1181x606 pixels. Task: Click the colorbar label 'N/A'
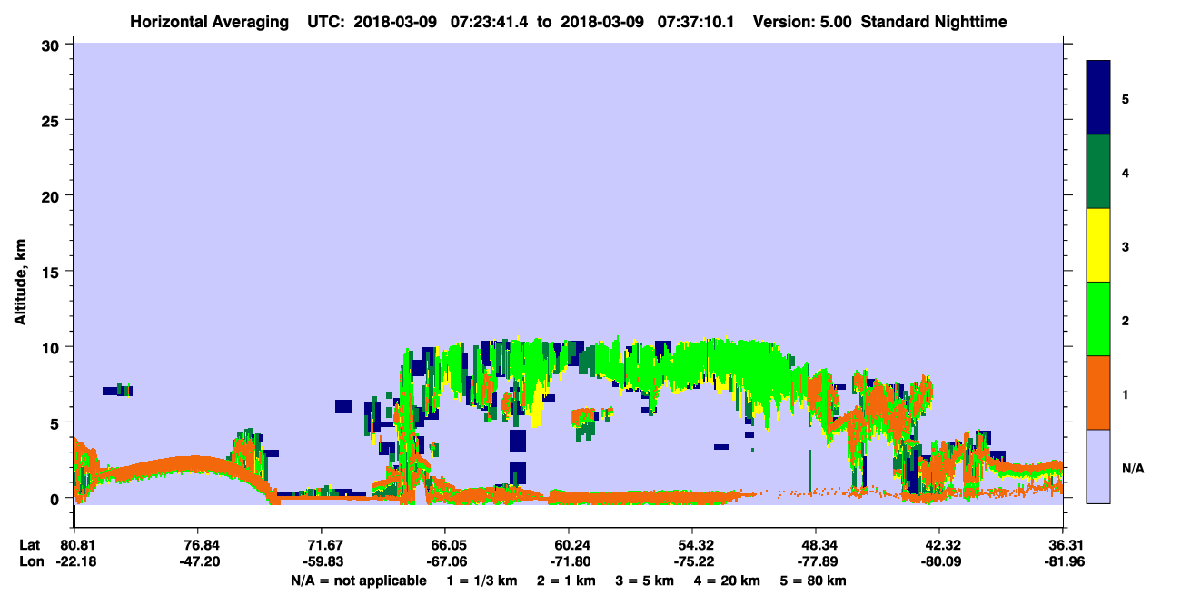[x=1132, y=469]
